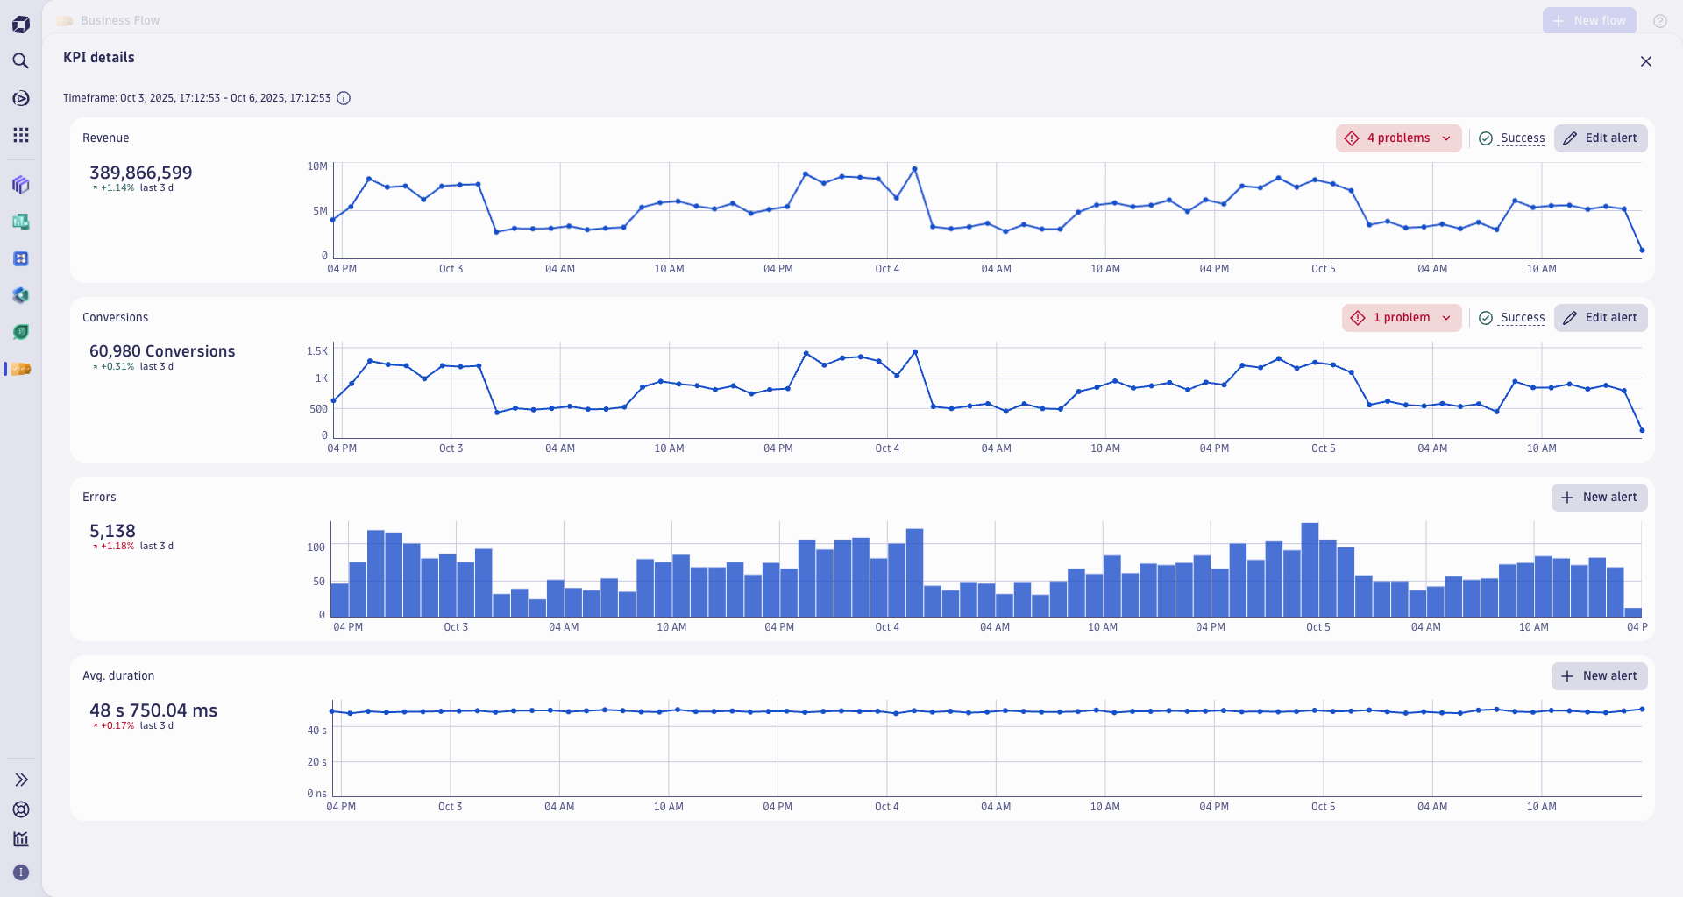Click the Dynatrace logo in the sidebar
The height and width of the screenshot is (897, 1683).
point(21,25)
